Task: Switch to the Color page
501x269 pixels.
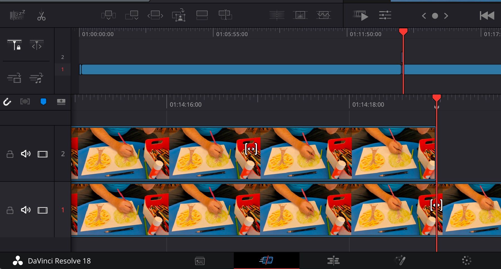Action: pyautogui.click(x=466, y=260)
